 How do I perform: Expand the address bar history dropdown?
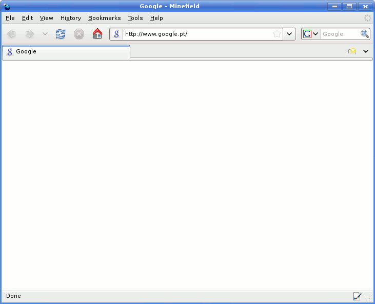pyautogui.click(x=289, y=34)
